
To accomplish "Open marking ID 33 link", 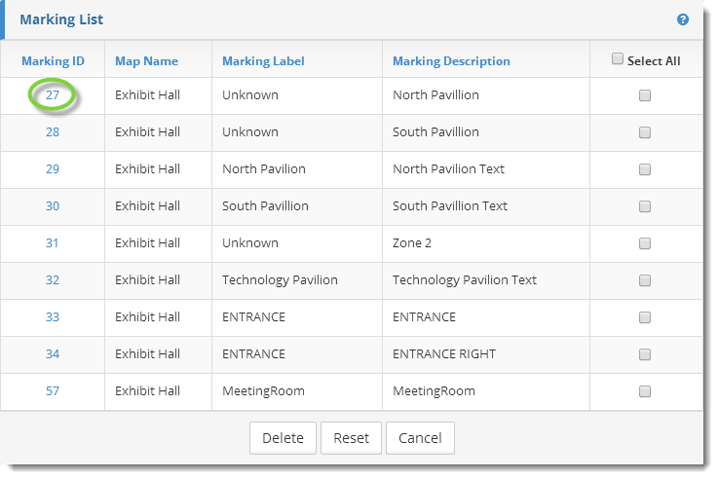I will [x=53, y=317].
